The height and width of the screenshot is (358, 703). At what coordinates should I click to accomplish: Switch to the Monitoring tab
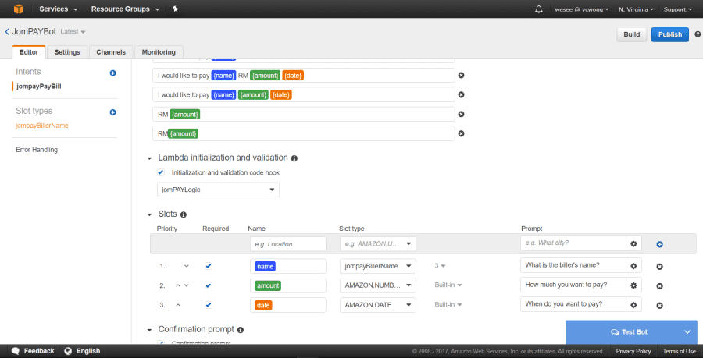[x=159, y=52]
